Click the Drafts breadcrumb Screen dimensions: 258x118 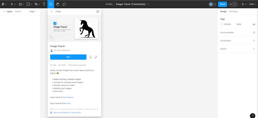coord(109,4)
